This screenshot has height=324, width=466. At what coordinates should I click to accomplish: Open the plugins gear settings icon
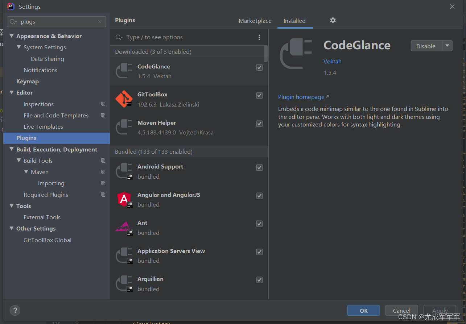pos(333,20)
